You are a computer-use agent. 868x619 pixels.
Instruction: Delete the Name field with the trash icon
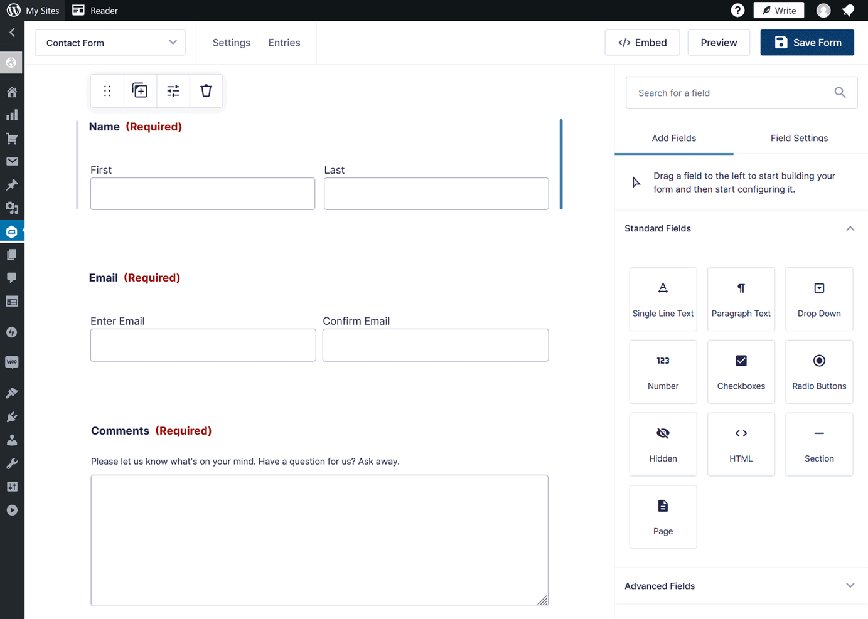pos(206,90)
